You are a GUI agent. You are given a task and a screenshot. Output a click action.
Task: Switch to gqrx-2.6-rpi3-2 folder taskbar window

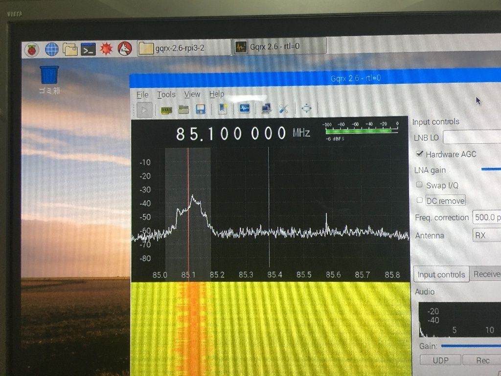183,48
